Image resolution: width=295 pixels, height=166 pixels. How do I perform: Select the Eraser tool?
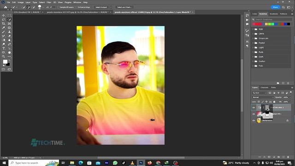(9, 36)
